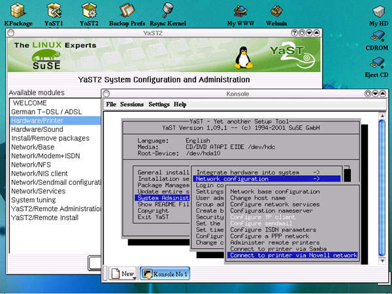
Task: Open the Konsole Help menu
Action: [180, 105]
